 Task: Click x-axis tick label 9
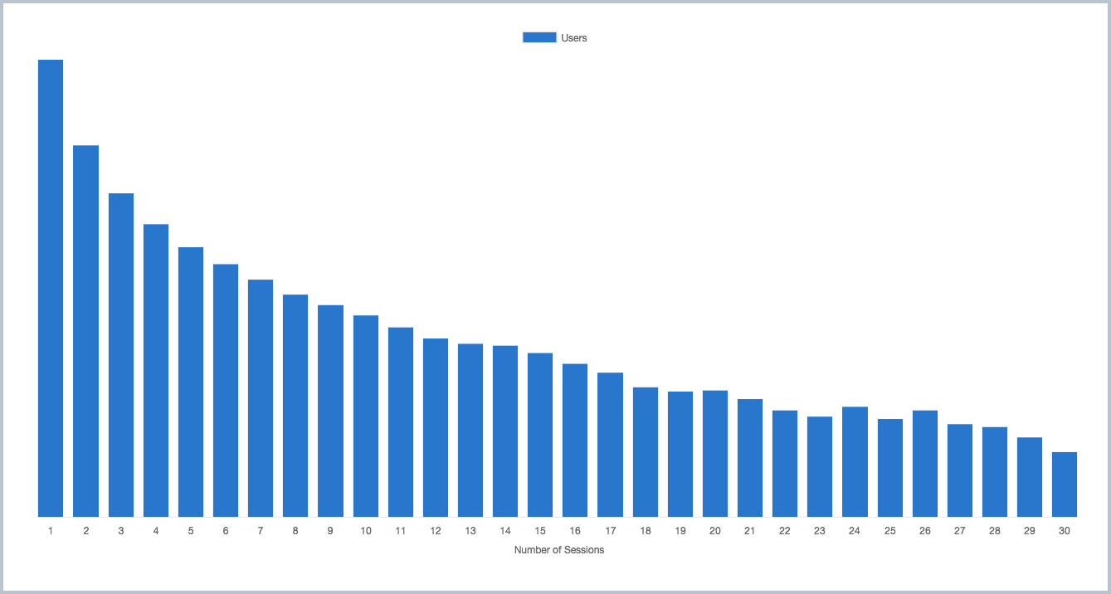tap(330, 530)
